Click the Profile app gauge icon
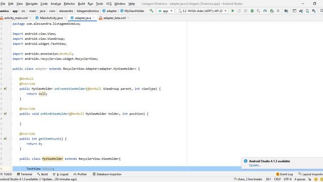 coord(265,11)
